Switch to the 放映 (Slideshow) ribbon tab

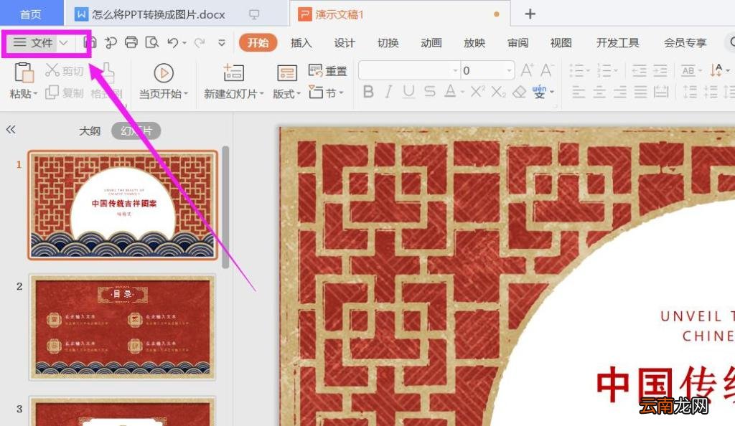[x=474, y=43]
